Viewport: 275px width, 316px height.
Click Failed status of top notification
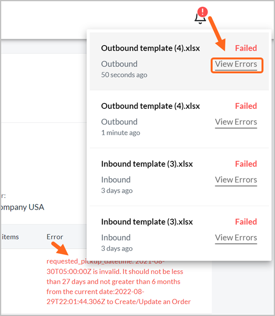pos(246,48)
